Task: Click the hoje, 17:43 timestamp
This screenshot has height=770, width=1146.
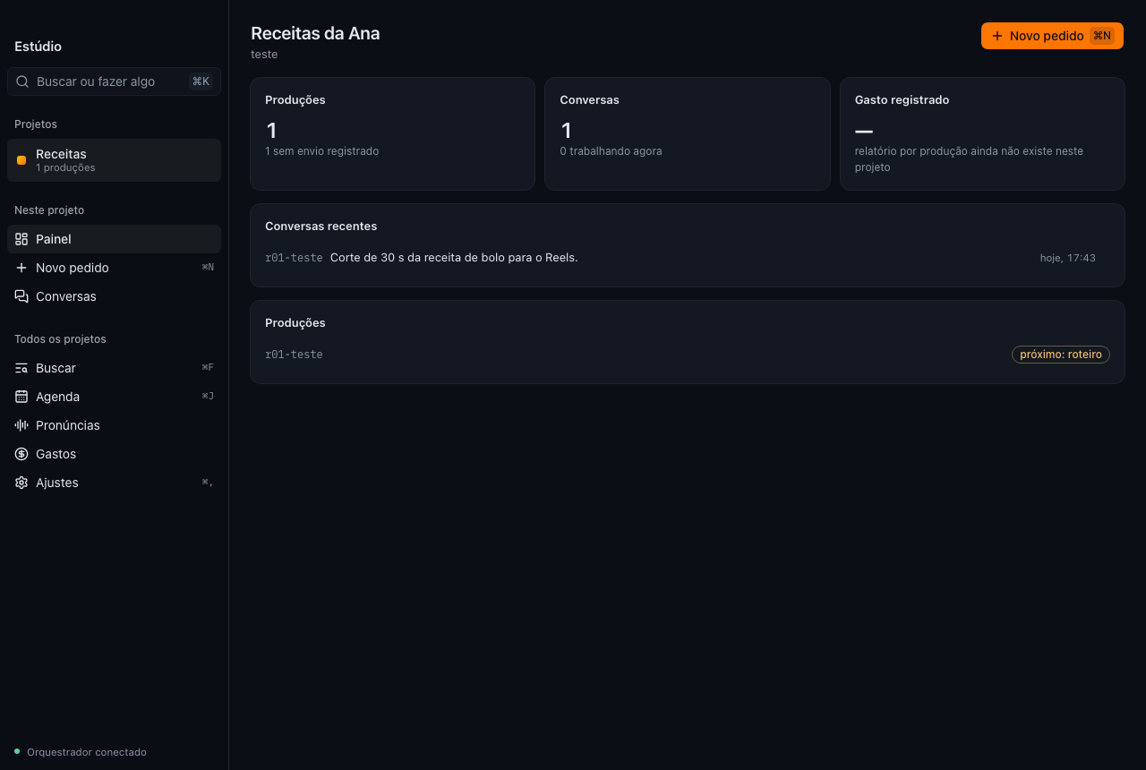Action: (x=1068, y=258)
